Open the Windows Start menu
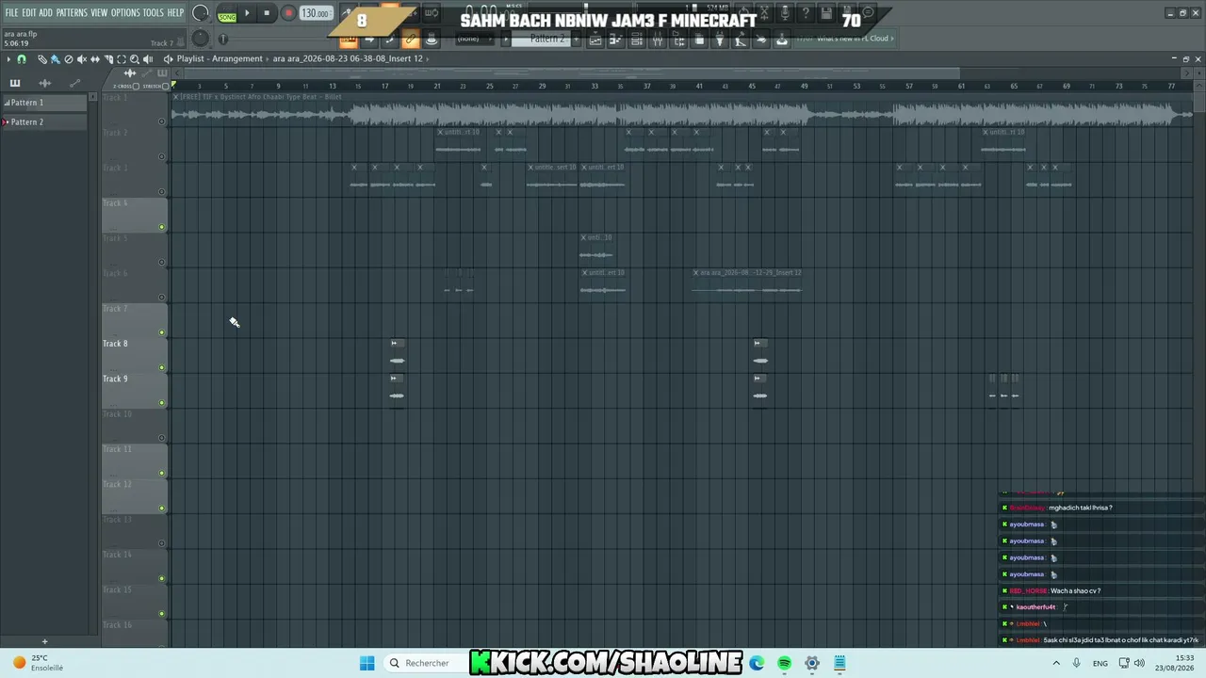The width and height of the screenshot is (1206, 678). [x=367, y=663]
